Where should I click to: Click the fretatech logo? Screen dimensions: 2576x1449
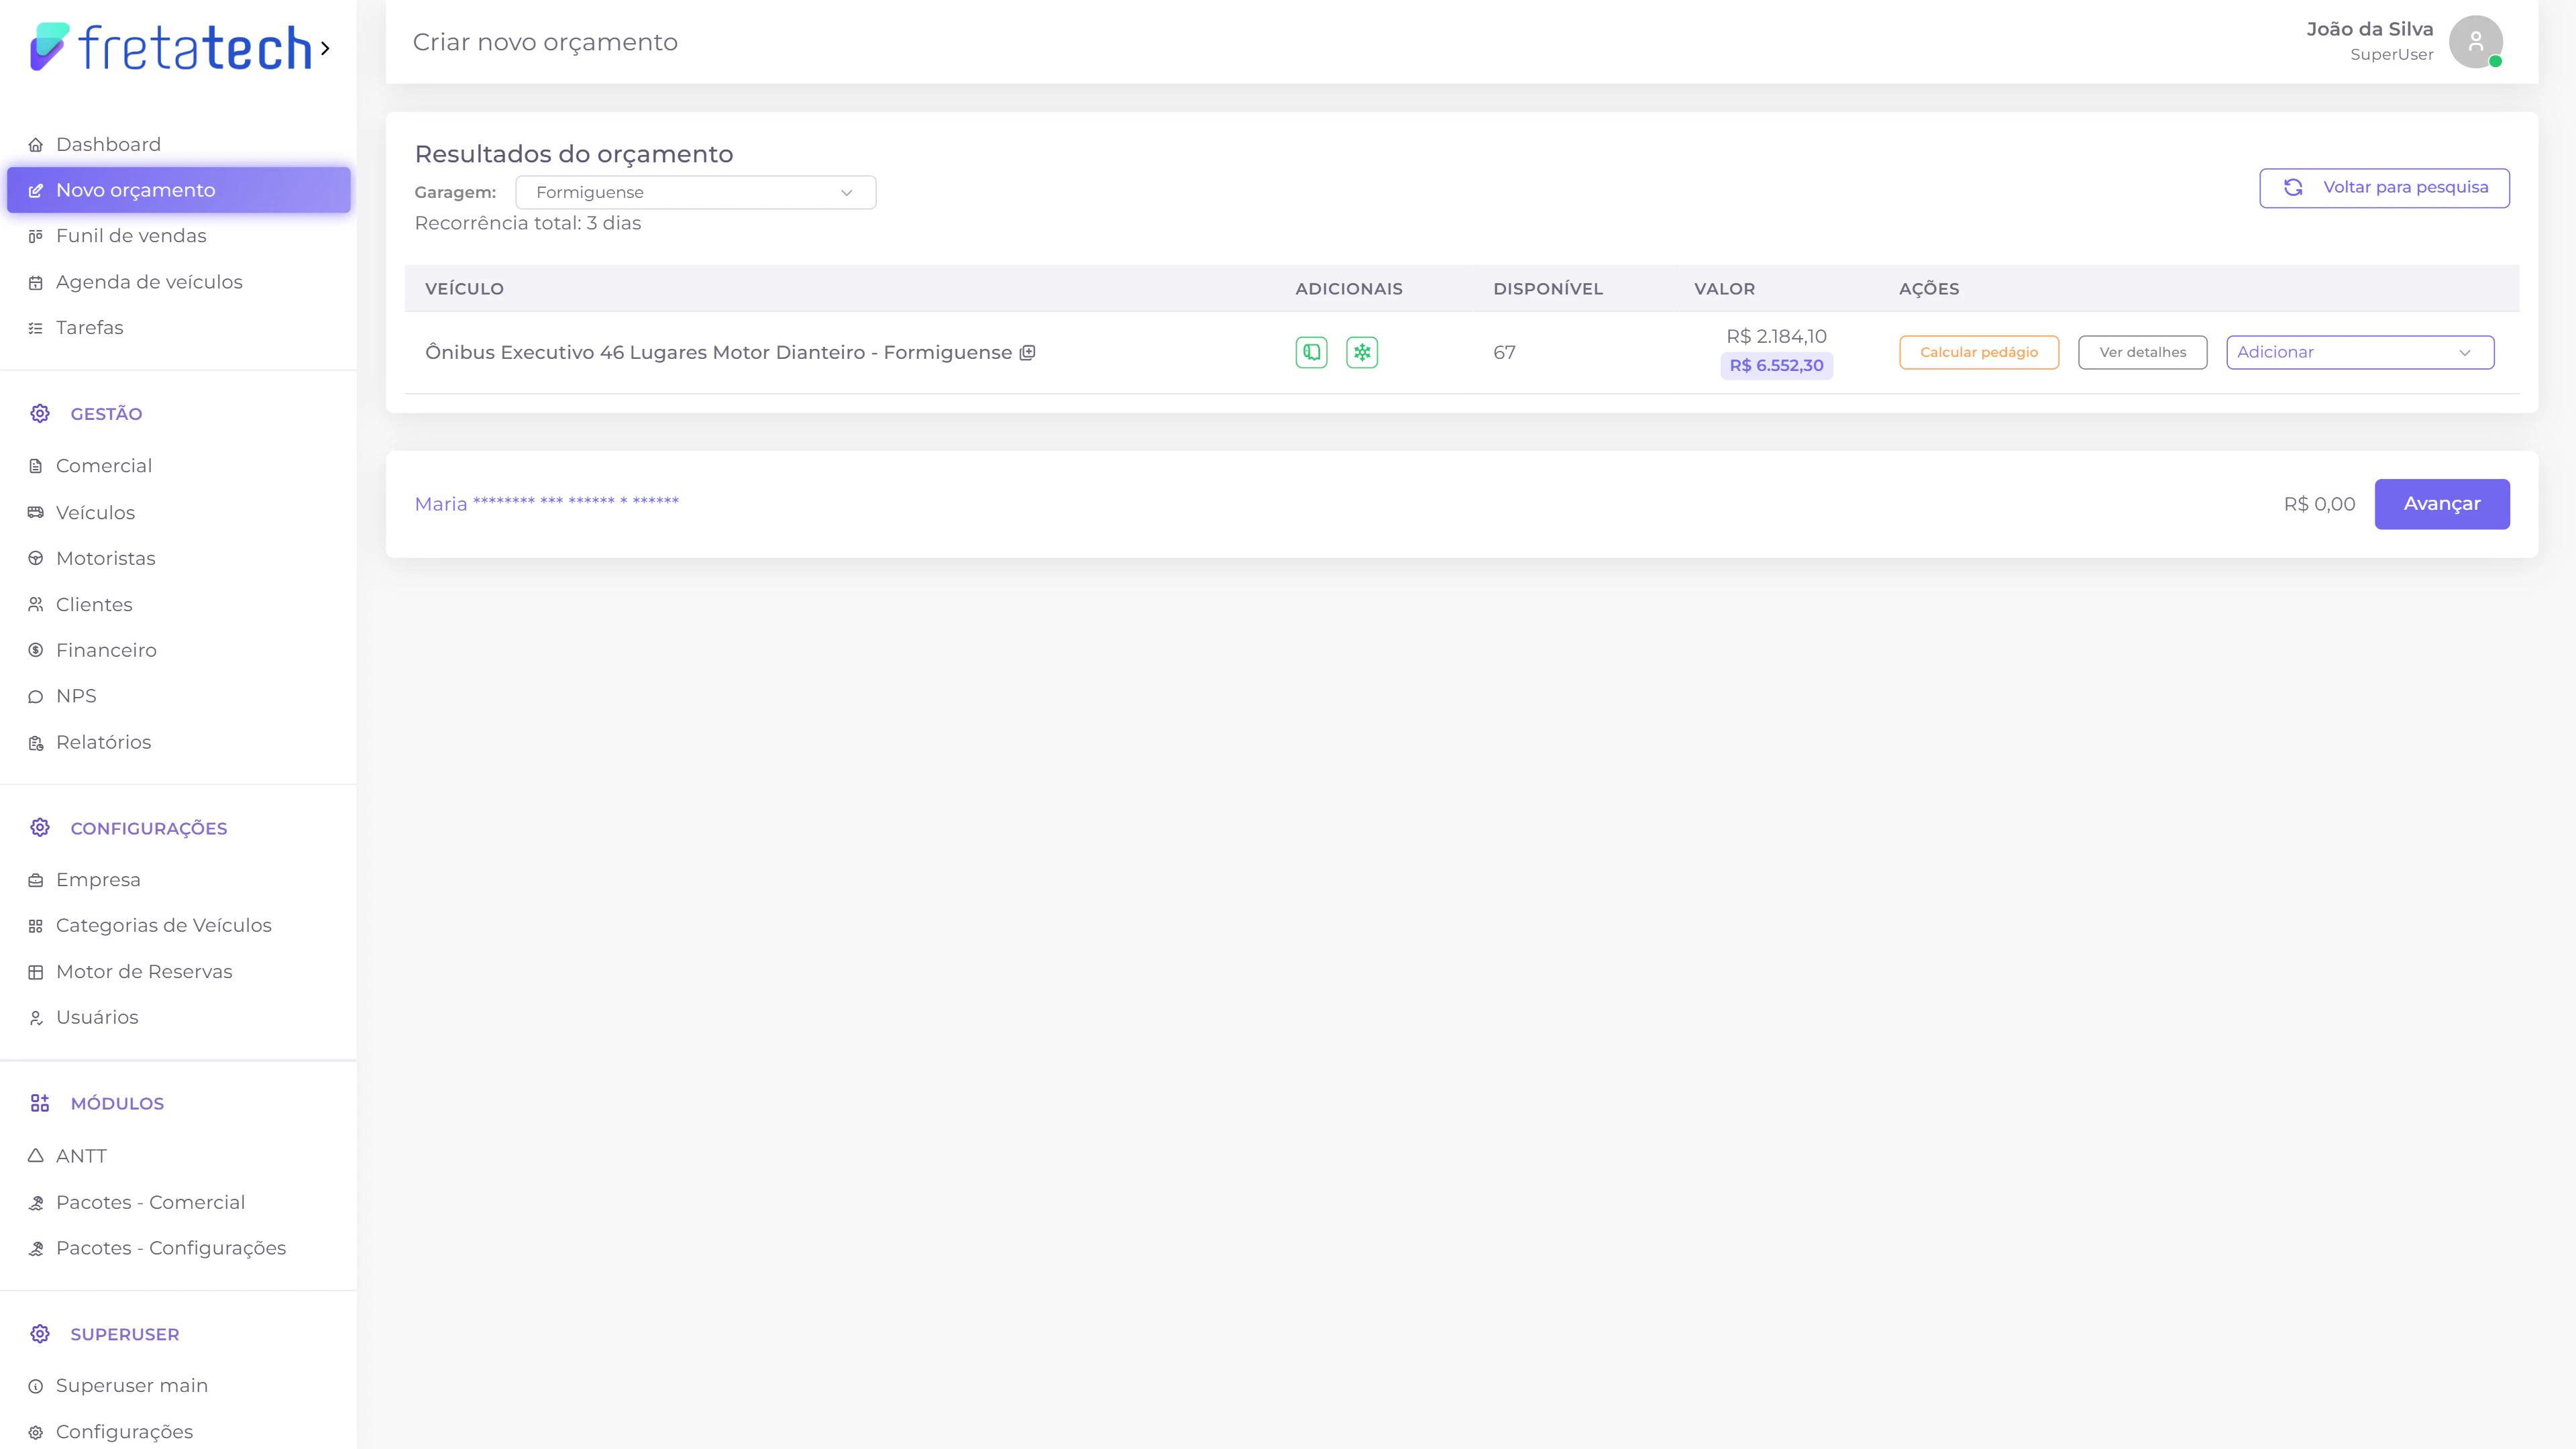(171, 47)
